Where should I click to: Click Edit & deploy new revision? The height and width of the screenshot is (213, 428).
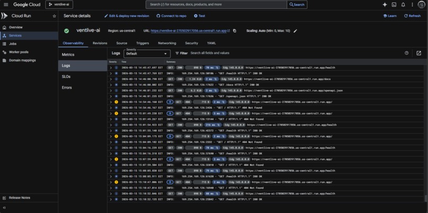coord(127,16)
